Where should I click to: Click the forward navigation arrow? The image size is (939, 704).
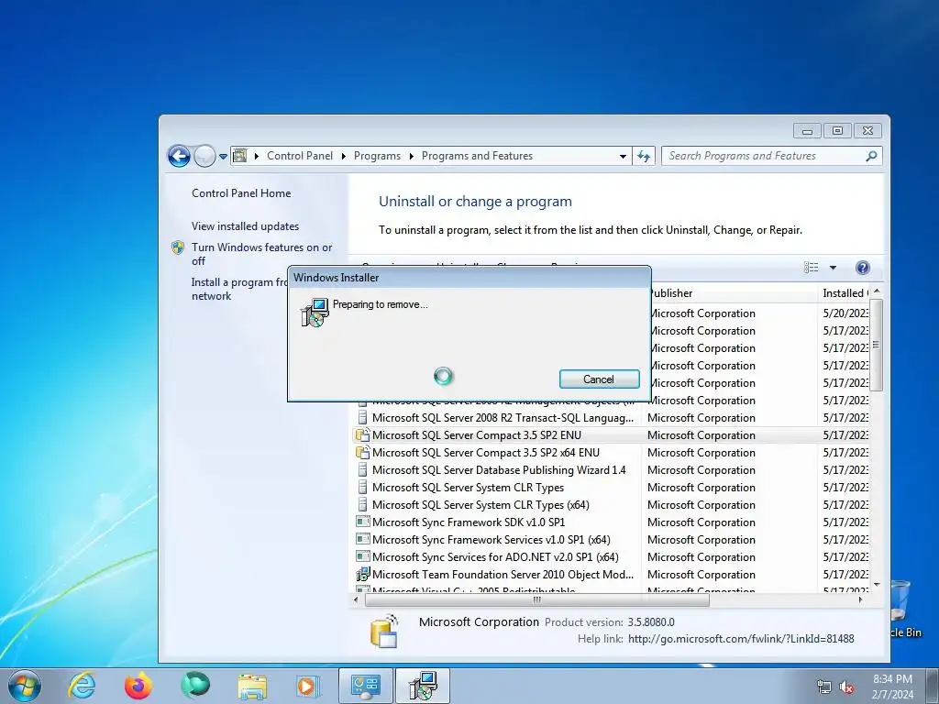(204, 156)
